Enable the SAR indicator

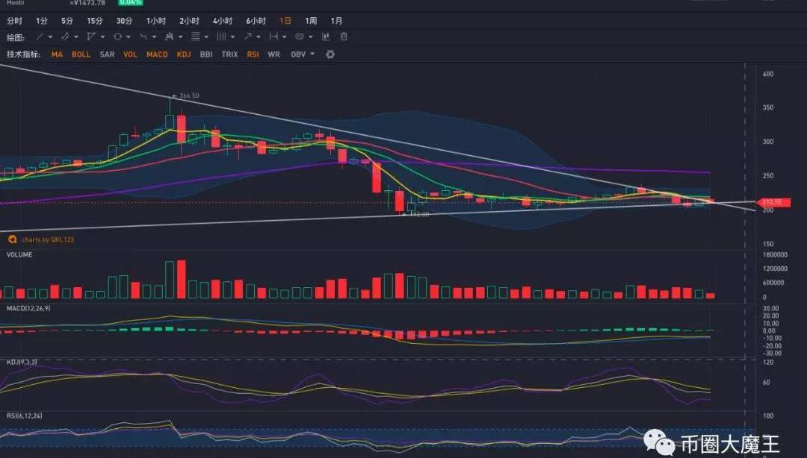107,54
